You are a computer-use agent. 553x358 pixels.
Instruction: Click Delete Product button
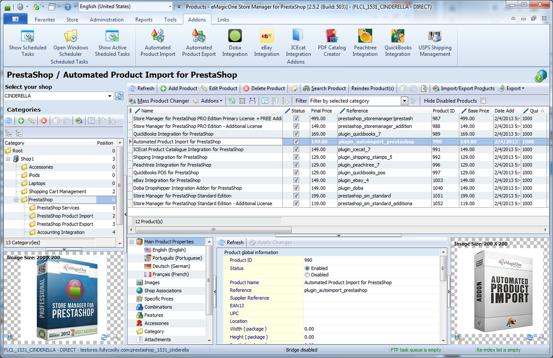[x=264, y=89]
